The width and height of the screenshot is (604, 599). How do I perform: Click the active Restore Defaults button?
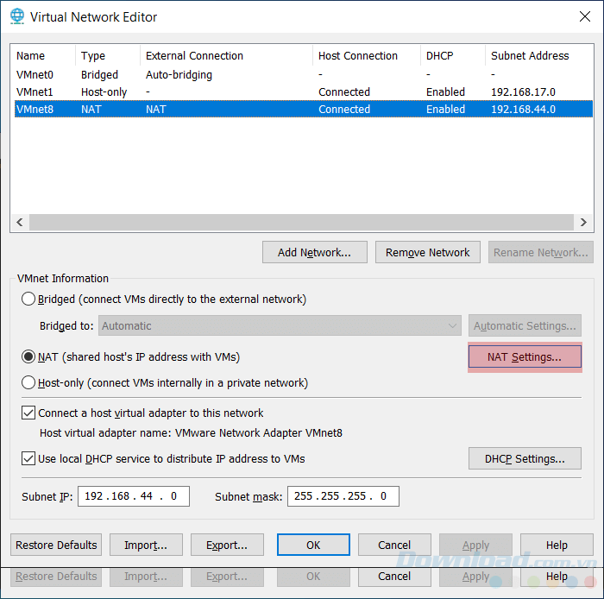click(x=56, y=545)
